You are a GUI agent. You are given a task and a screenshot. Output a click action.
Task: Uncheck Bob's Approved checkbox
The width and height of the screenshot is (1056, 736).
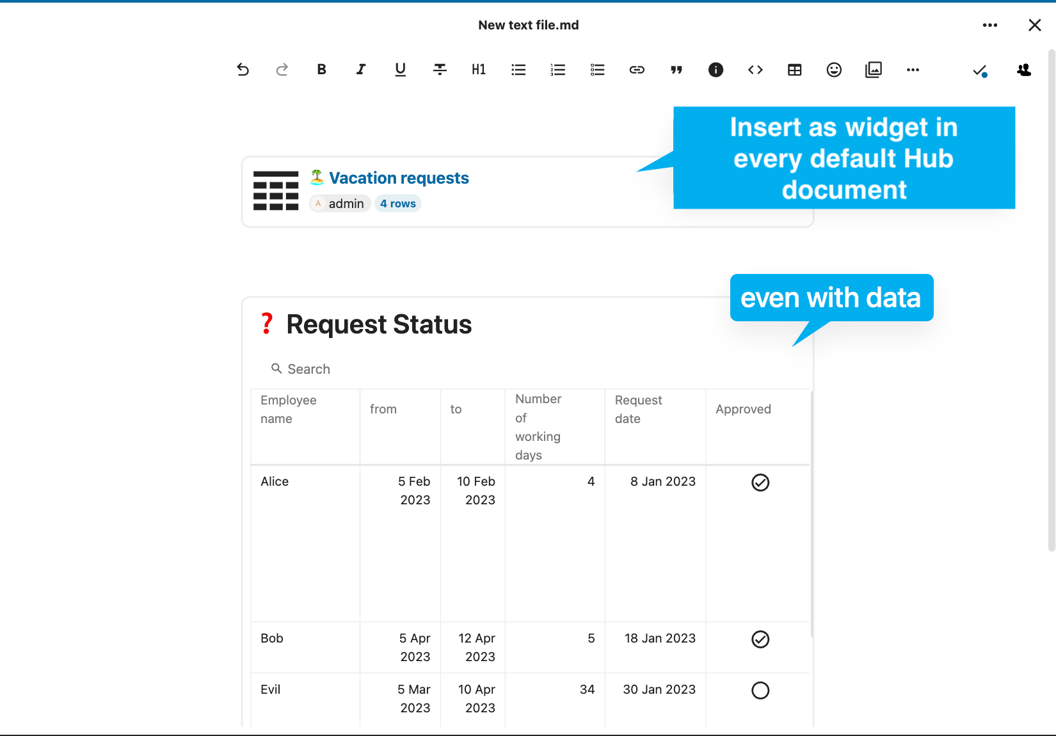click(760, 639)
